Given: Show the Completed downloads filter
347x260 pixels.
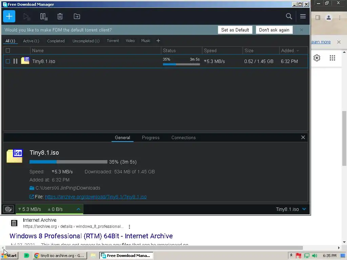Looking at the screenshot, I should point(56,41).
